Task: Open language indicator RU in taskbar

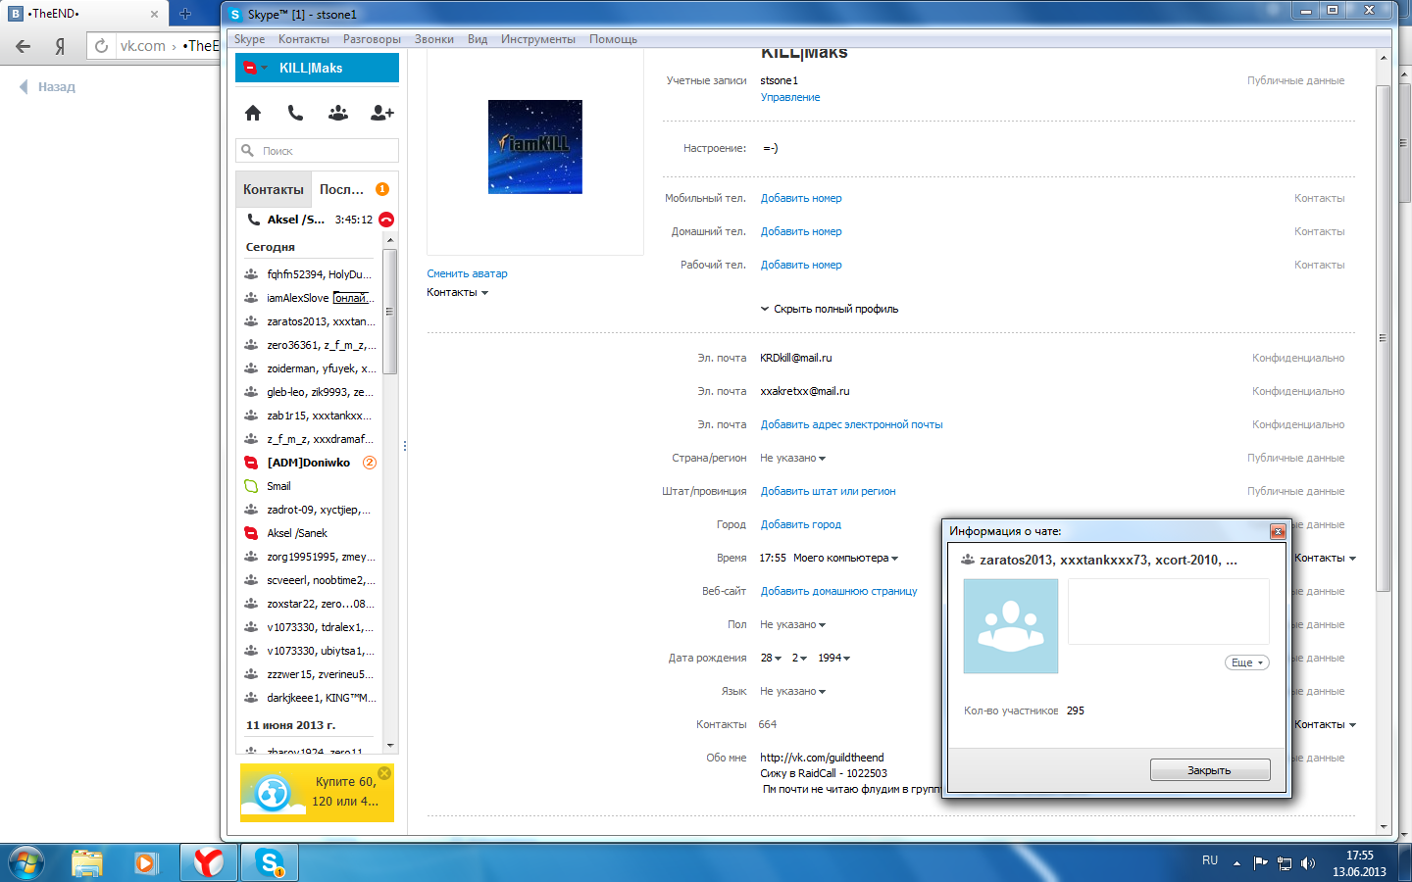Action: 1210,860
